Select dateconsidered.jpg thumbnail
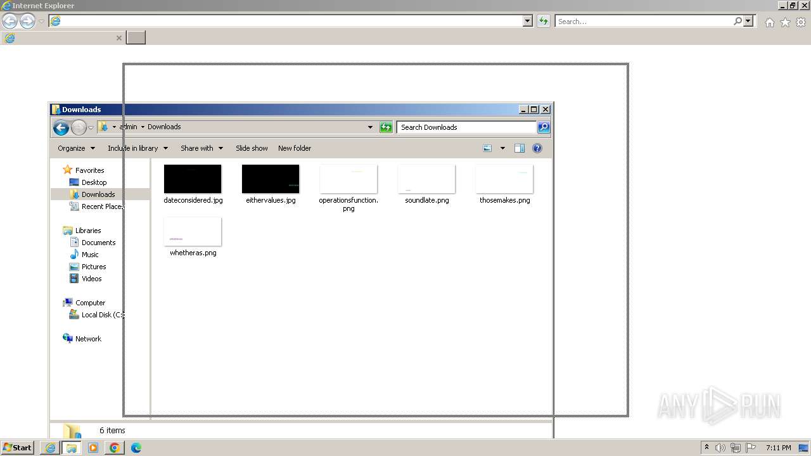Screen dimensions: 811x456 tap(193, 179)
